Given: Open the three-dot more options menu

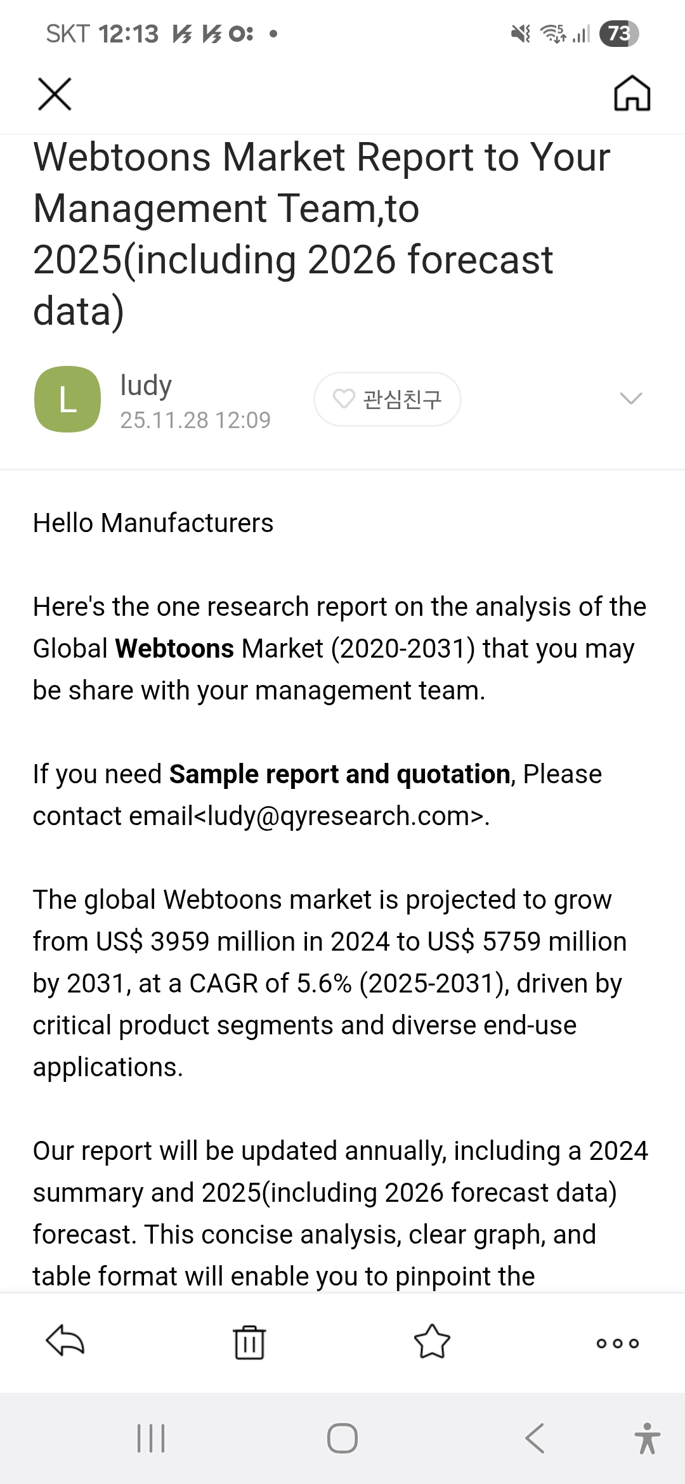Looking at the screenshot, I should tap(617, 1343).
